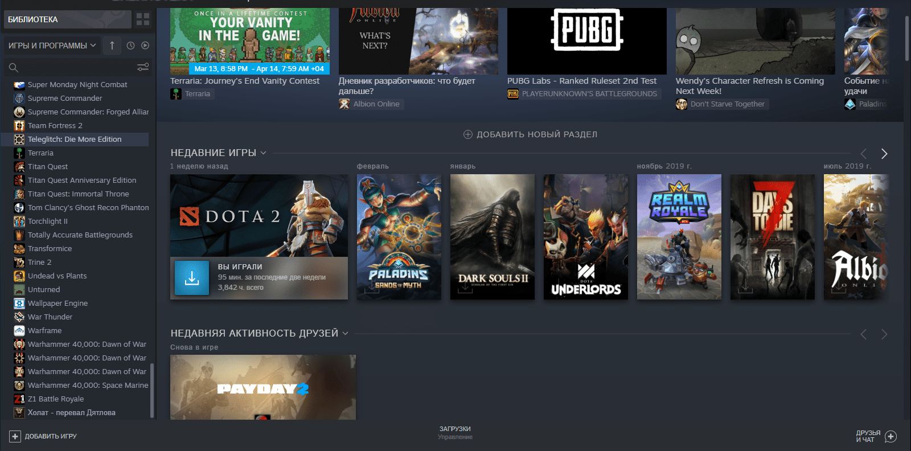The image size is (911, 451).
Task: Click the game list scrollbar
Action: [x=151, y=390]
